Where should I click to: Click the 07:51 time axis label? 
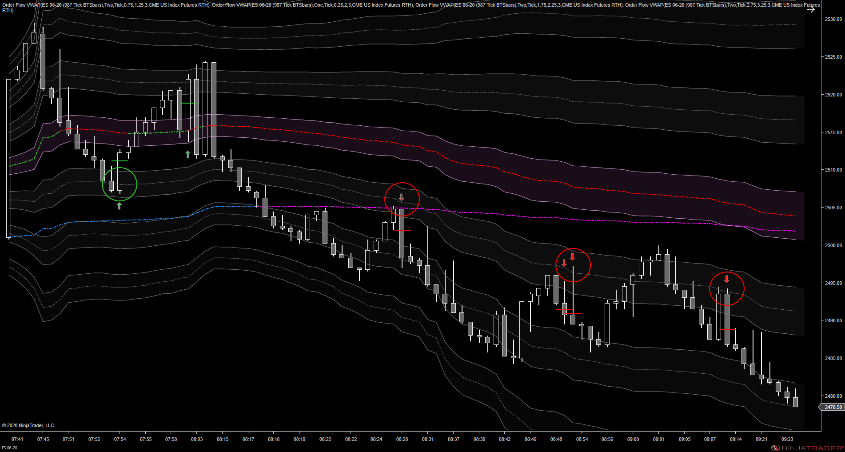pyautogui.click(x=68, y=439)
